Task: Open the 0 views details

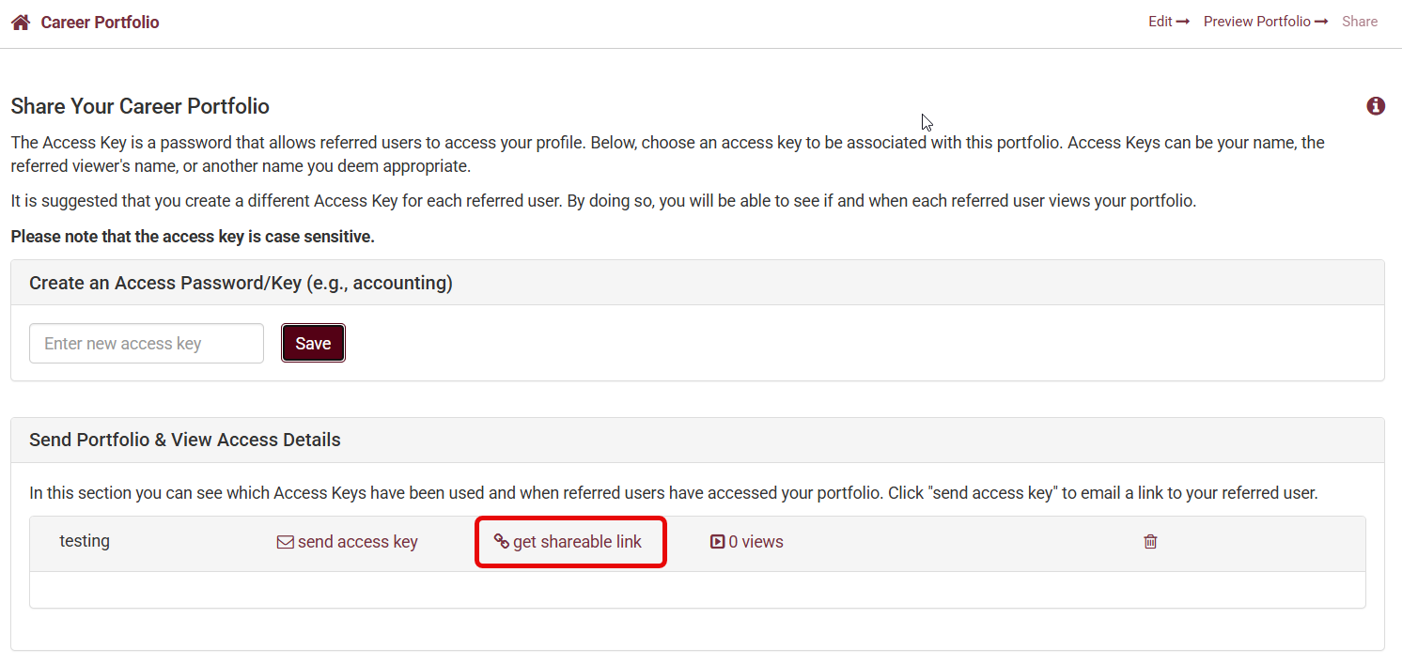Action: click(756, 542)
